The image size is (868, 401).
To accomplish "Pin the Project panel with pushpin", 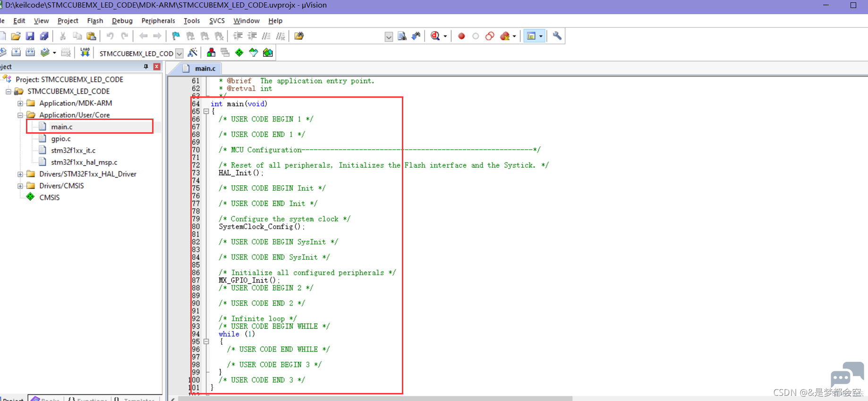I will pos(146,67).
